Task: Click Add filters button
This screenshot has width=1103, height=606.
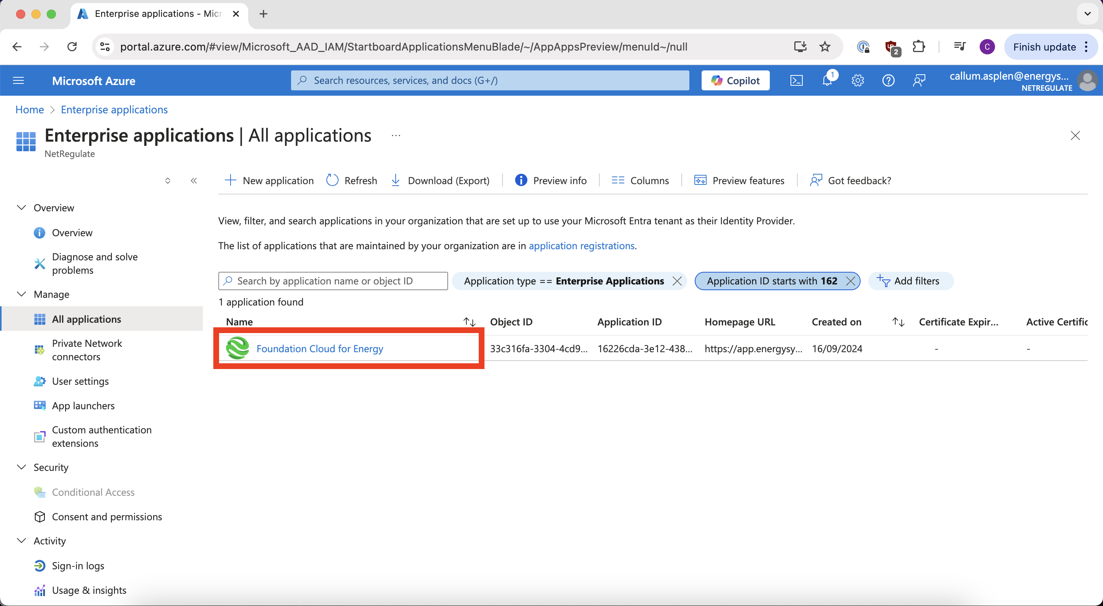Action: (x=908, y=281)
